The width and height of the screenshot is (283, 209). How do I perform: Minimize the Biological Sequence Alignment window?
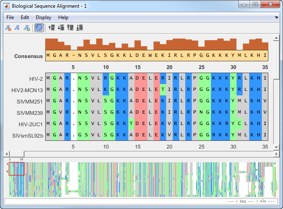pos(244,4)
